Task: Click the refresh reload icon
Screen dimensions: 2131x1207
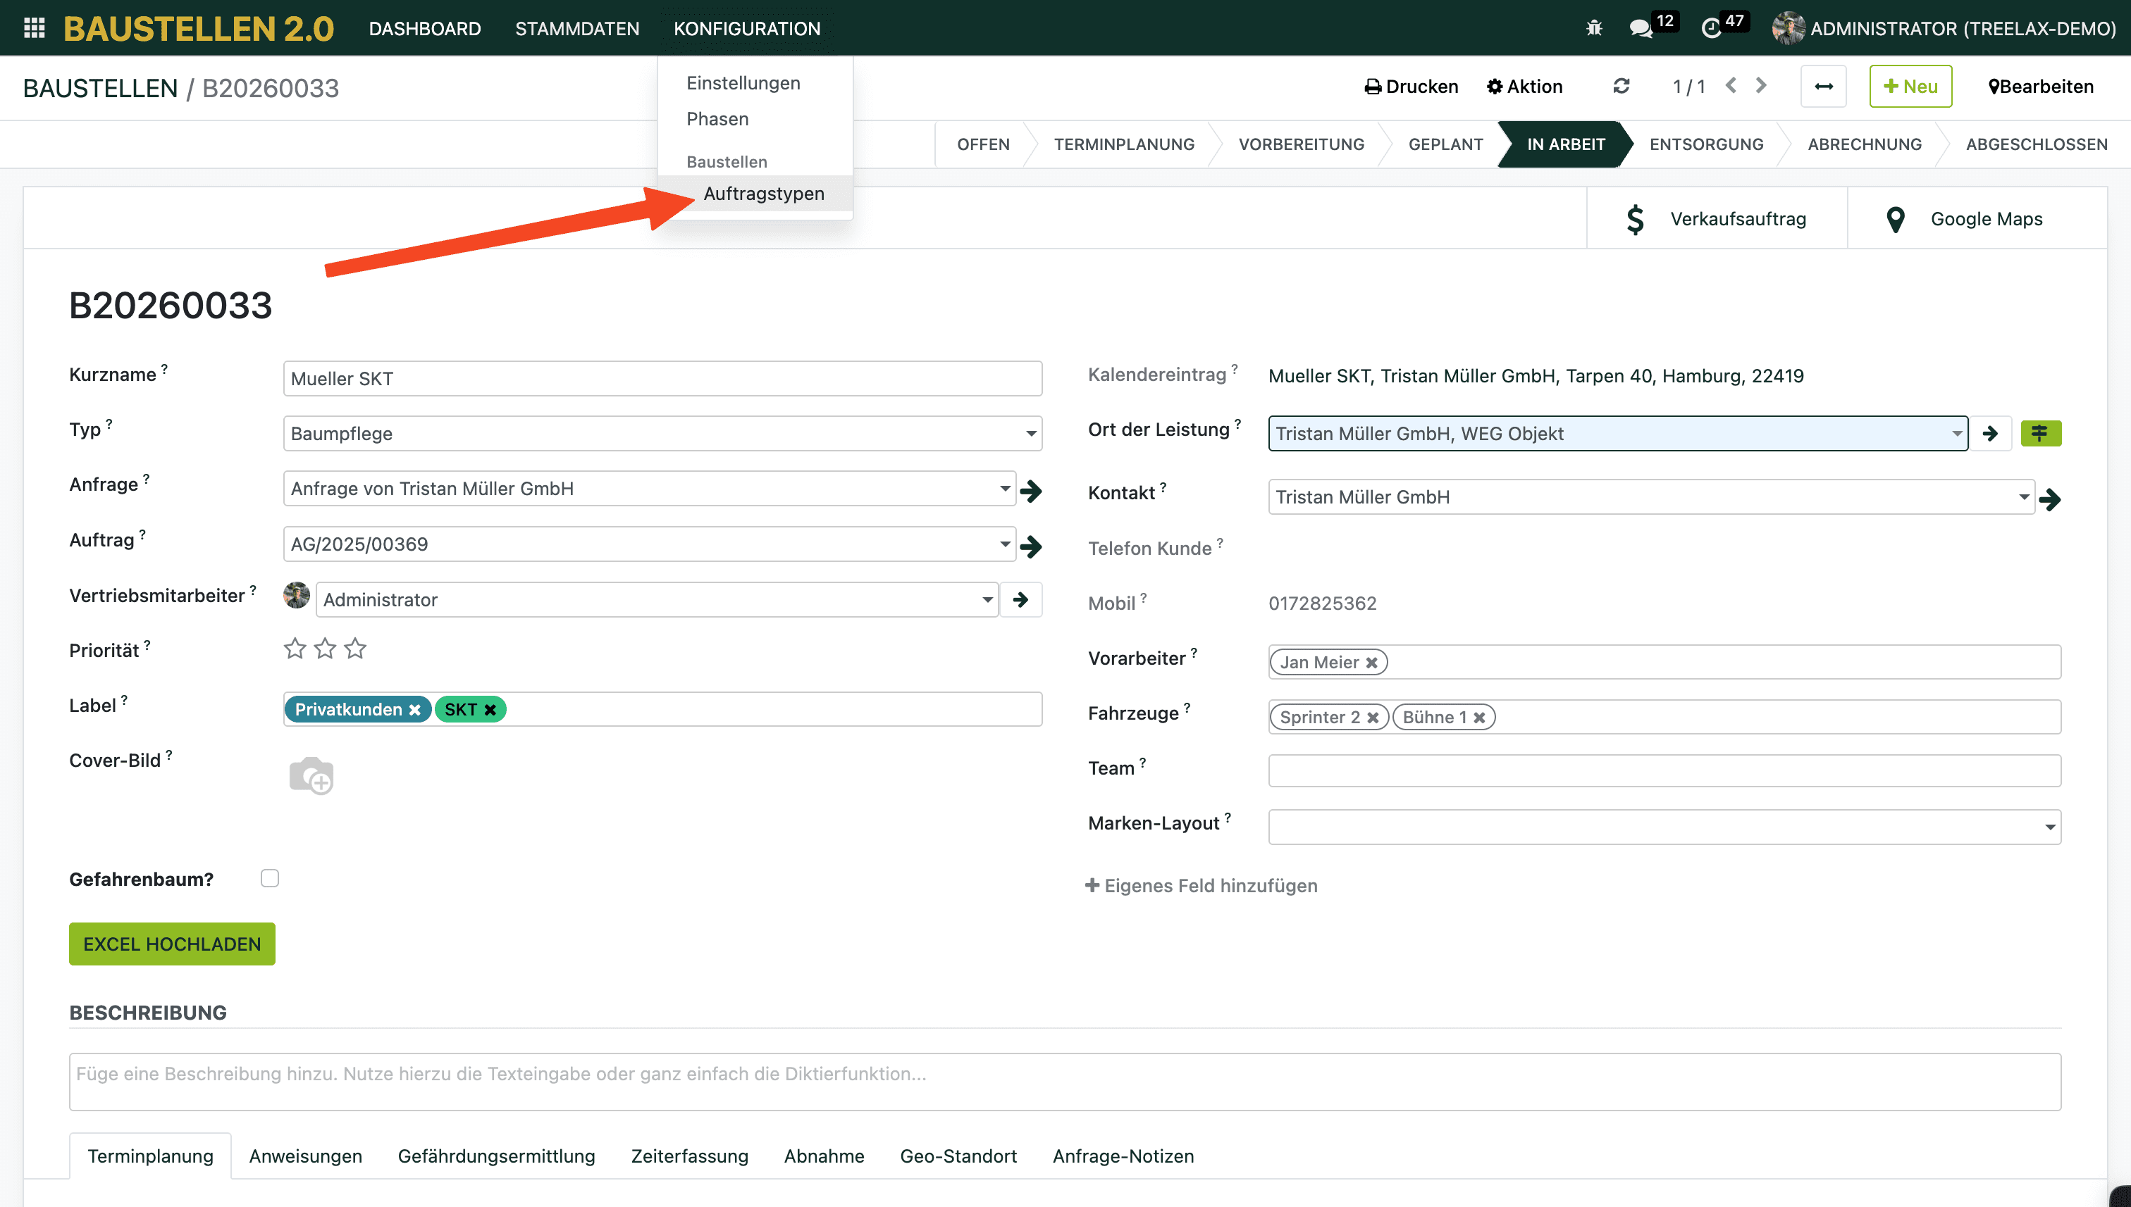Action: (1621, 86)
